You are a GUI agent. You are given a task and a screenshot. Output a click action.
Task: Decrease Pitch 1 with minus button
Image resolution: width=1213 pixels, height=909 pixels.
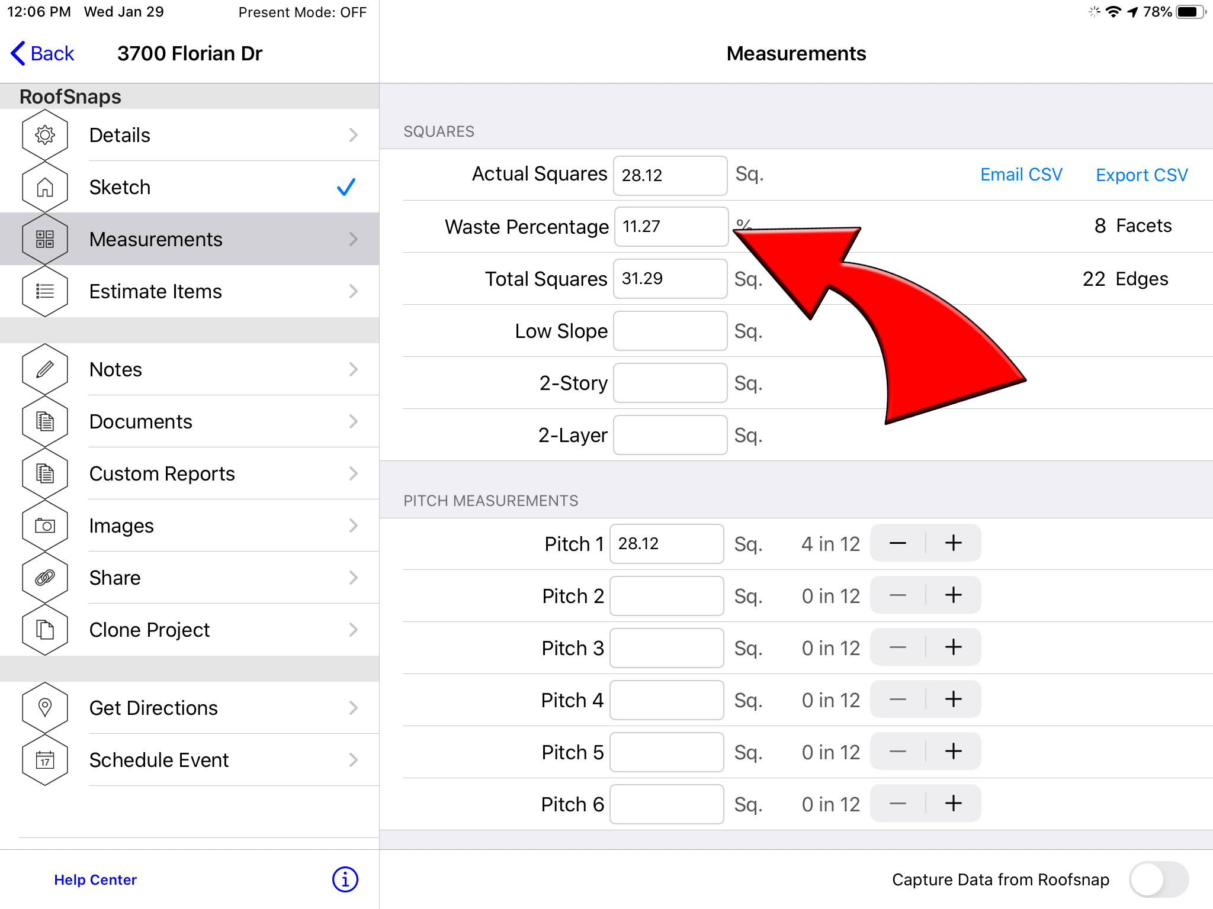pyautogui.click(x=898, y=543)
